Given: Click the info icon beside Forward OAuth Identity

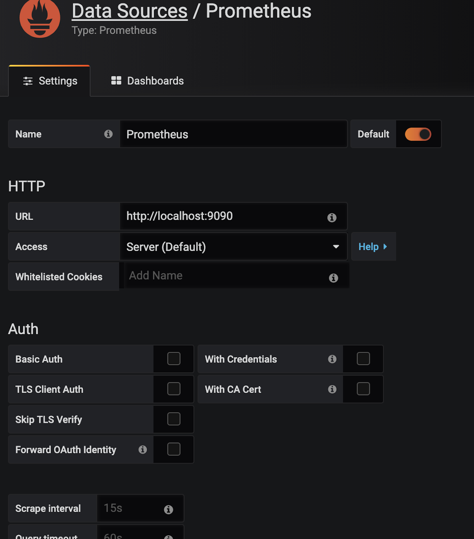Looking at the screenshot, I should tap(143, 450).
